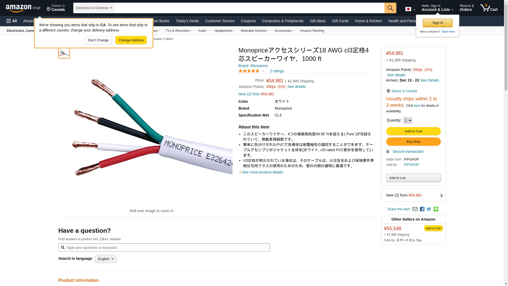Click the Change Address button

[x=131, y=40]
